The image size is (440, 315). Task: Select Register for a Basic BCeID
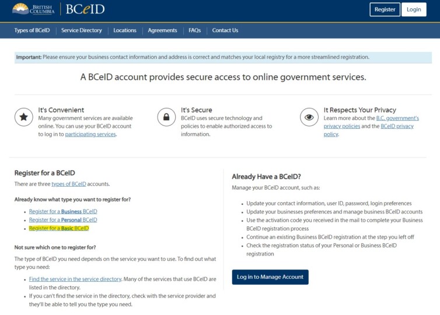59,228
